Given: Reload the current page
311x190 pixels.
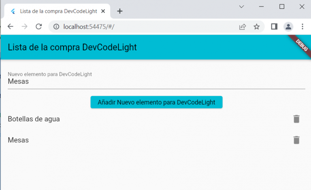Looking at the screenshot, I should pos(39,27).
